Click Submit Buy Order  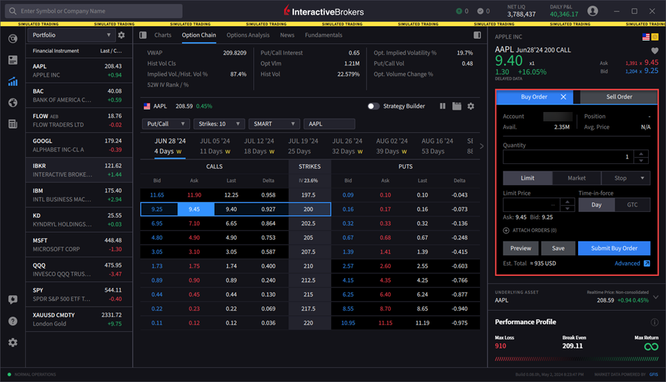(614, 248)
